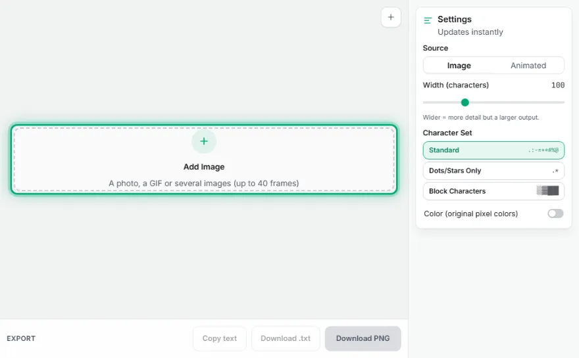The height and width of the screenshot is (358, 579).
Task: Click the Character Set heading
Action: (447, 133)
